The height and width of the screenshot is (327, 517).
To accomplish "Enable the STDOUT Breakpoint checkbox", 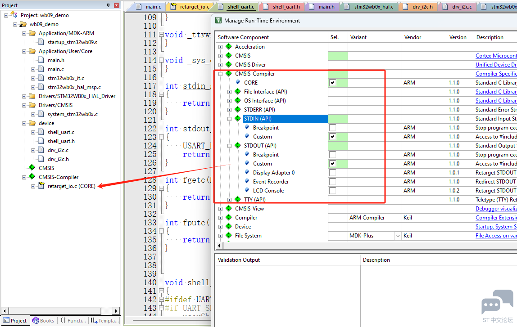I will pos(333,154).
